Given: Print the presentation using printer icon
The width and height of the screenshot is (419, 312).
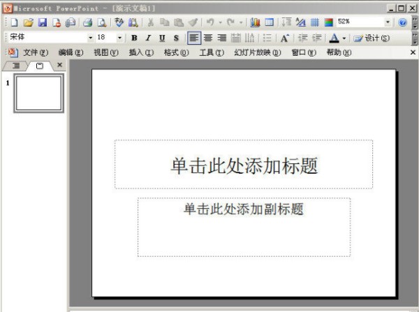Looking at the screenshot, I should tap(88, 22).
